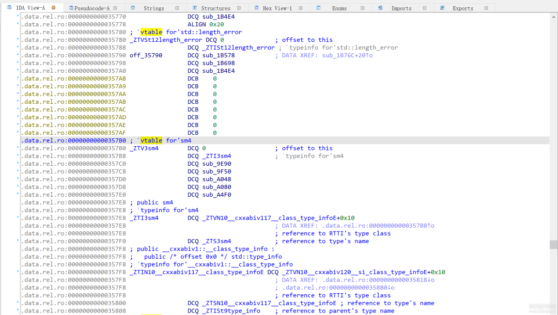Image resolution: width=558 pixels, height=315 pixels.
Task: Click the Enums tab icon
Action: pyautogui.click(x=318, y=8)
